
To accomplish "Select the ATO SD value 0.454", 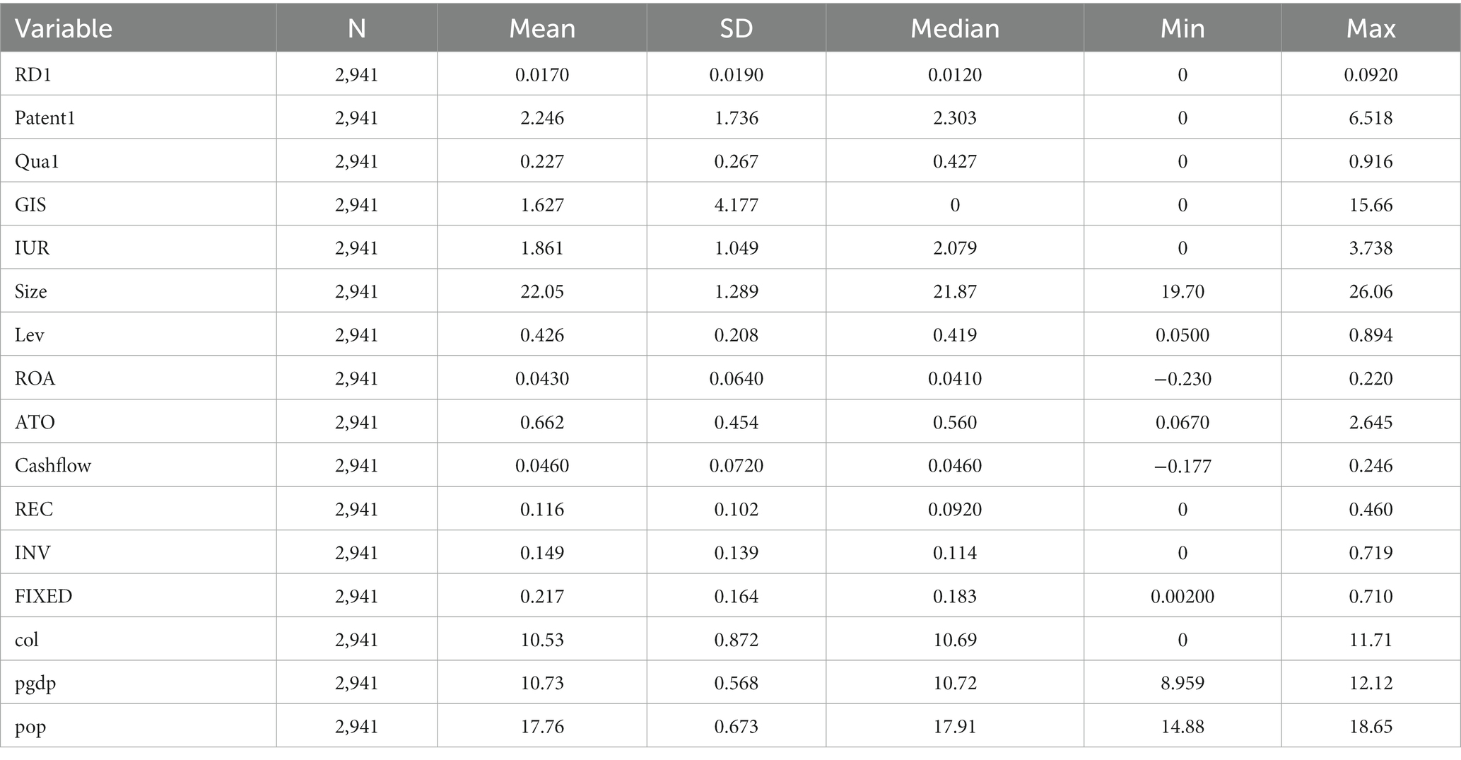I will tap(736, 423).
